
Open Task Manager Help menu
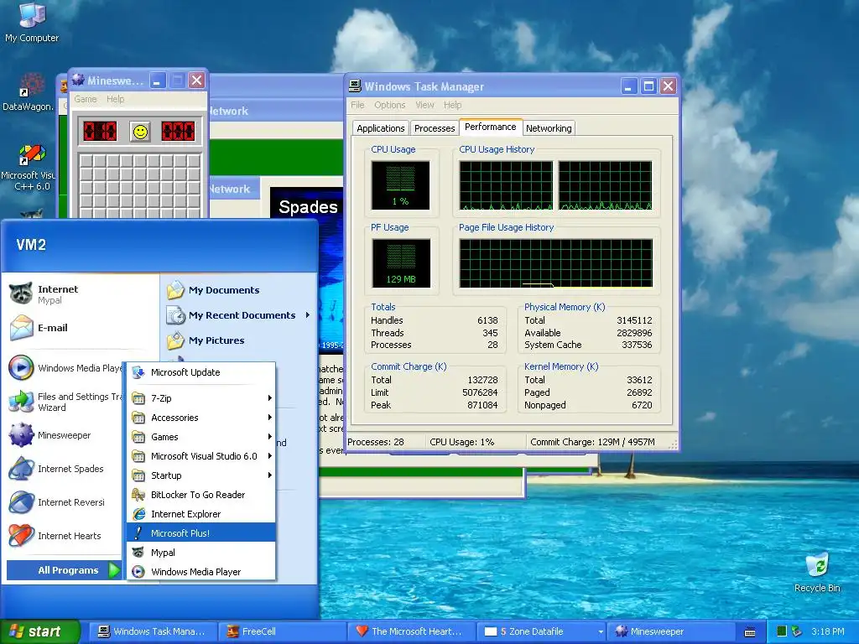coord(452,105)
